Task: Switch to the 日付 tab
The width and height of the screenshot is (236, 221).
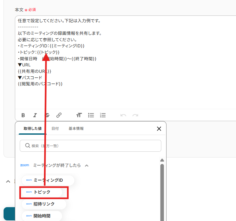Action: [55, 129]
